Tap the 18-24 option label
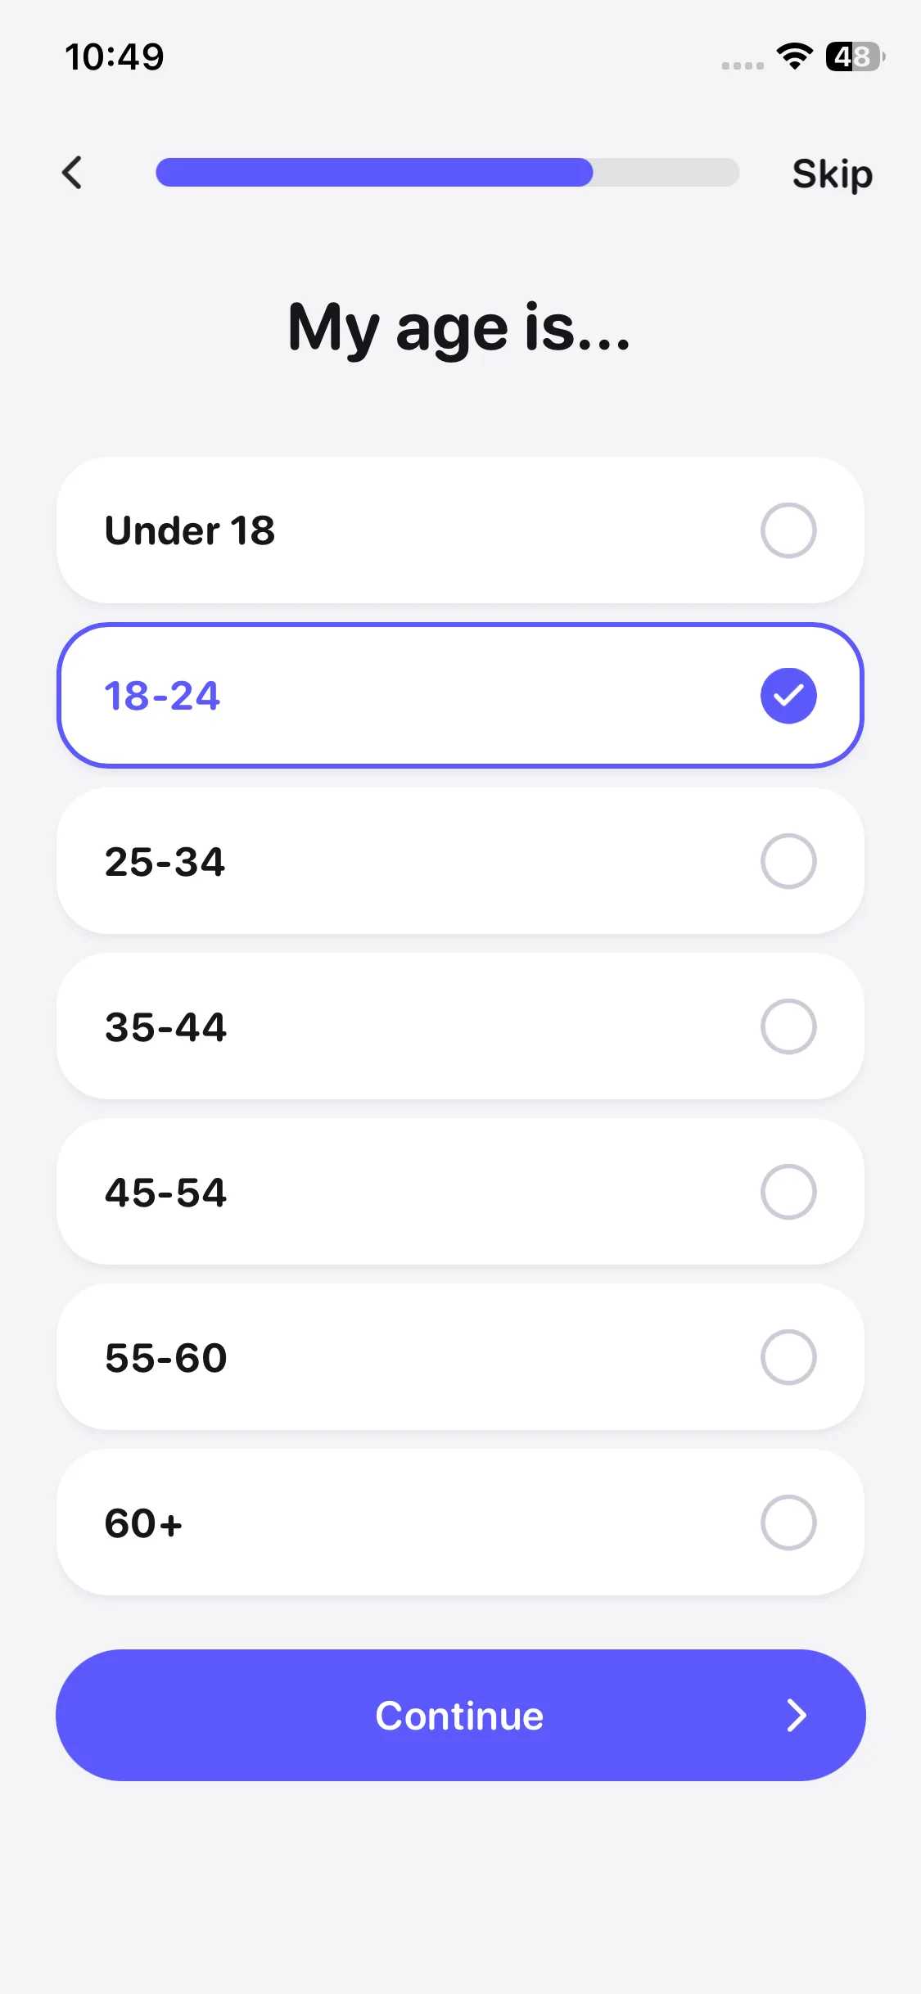This screenshot has width=921, height=1994. (162, 696)
